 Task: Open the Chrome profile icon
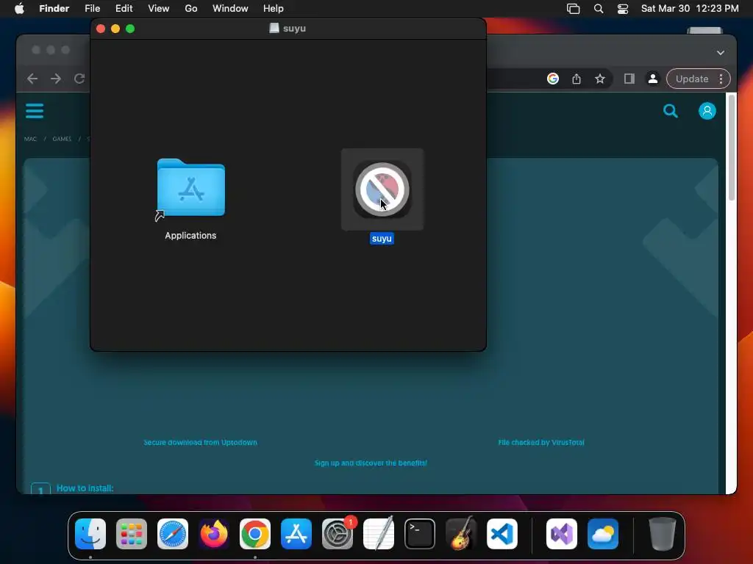[653, 79]
